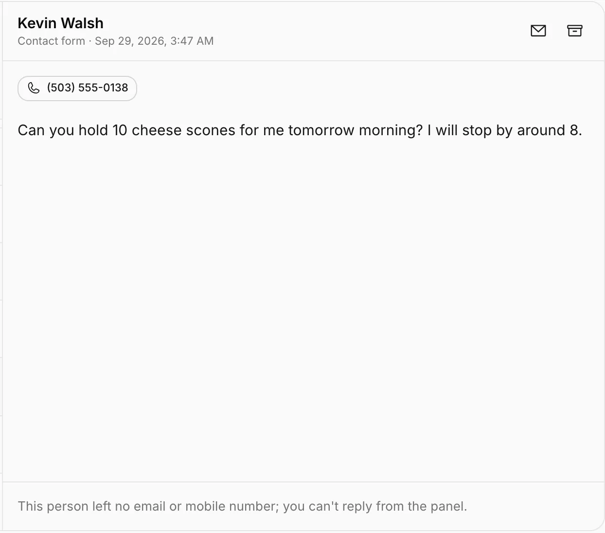Click "you can't reply from the panel" text
The width and height of the screenshot is (605, 533).
coord(374,506)
